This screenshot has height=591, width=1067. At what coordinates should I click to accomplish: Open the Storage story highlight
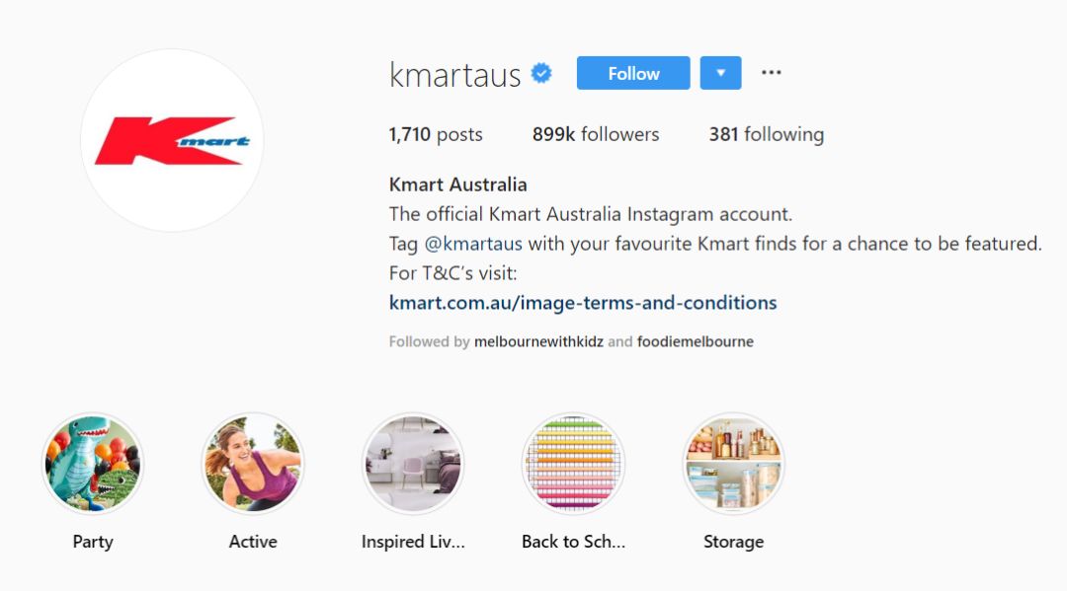point(733,464)
